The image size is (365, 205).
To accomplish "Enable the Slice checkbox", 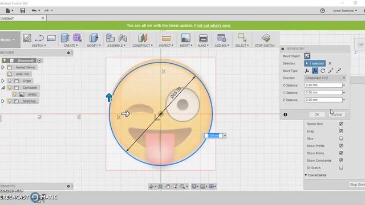I will tap(341, 138).
